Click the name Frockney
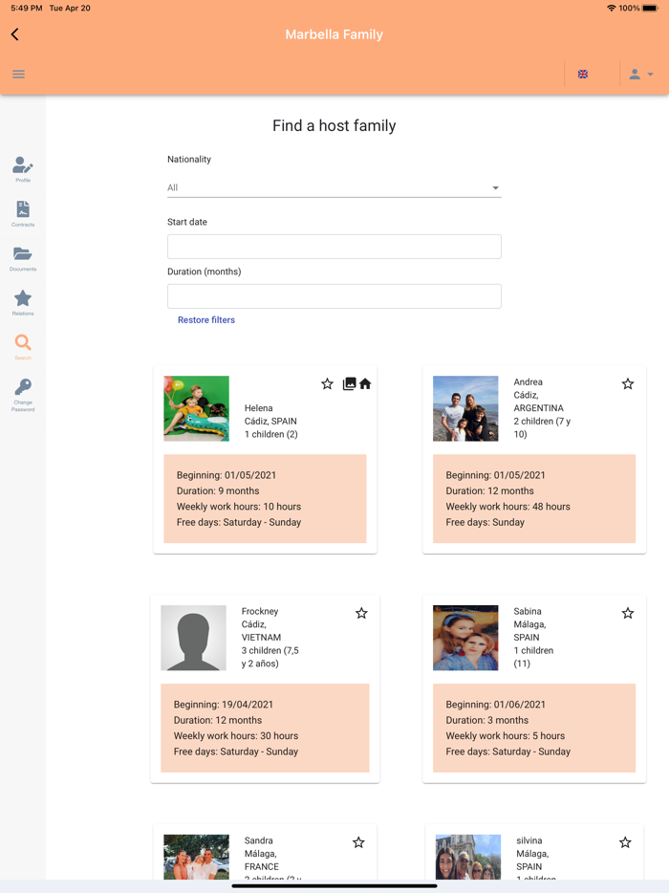 point(260,611)
